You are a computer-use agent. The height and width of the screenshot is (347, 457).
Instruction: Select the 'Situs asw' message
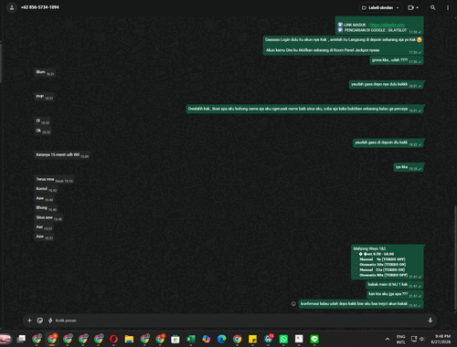click(x=48, y=217)
